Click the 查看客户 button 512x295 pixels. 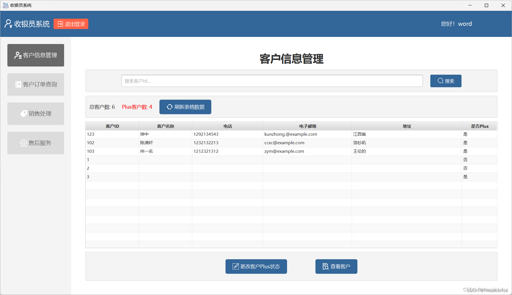(x=336, y=266)
